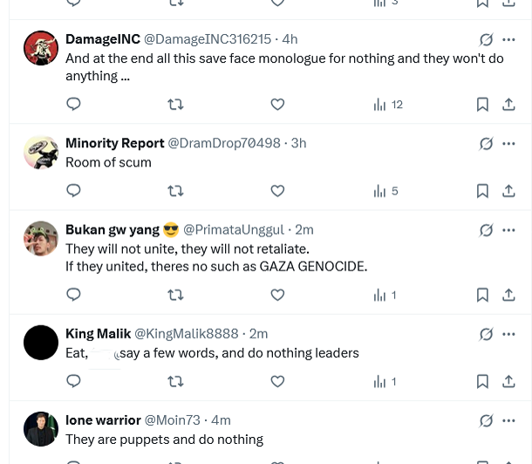Open Grok icon on DamageINC's tweet
This screenshot has height=464, width=532.
point(486,39)
